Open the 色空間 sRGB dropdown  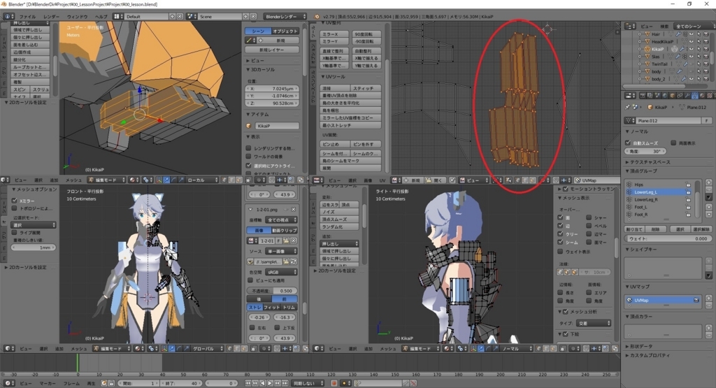pos(281,272)
